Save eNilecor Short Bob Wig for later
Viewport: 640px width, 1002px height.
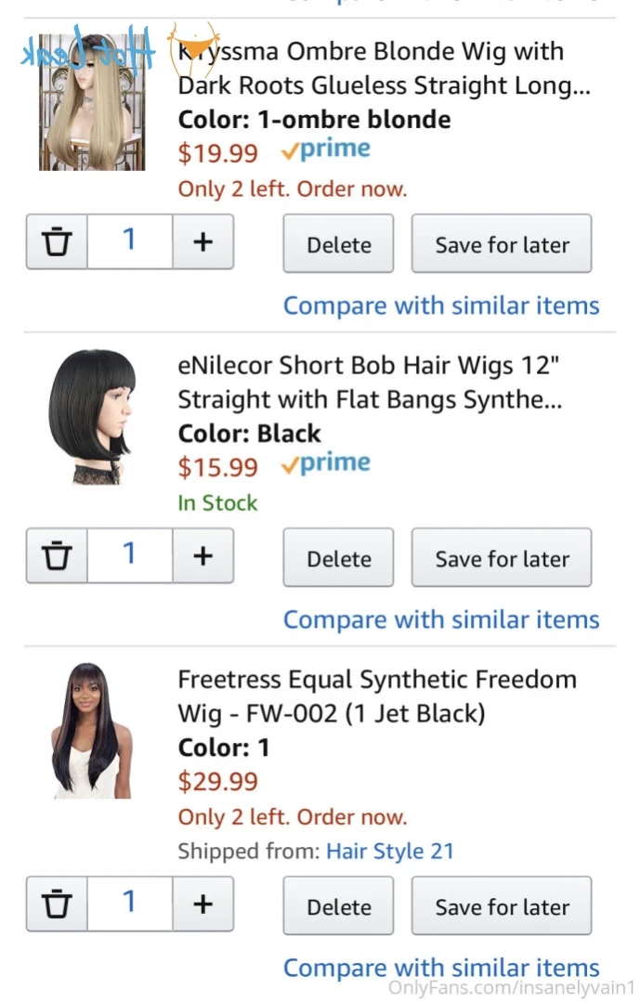pyautogui.click(x=502, y=558)
